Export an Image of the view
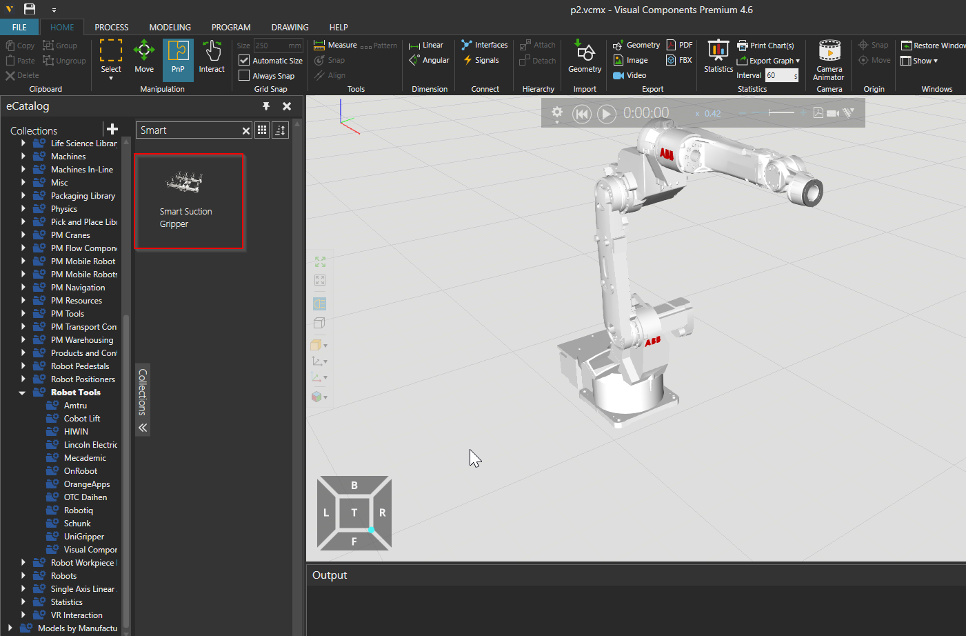Viewport: 966px width, 636px height. (630, 60)
